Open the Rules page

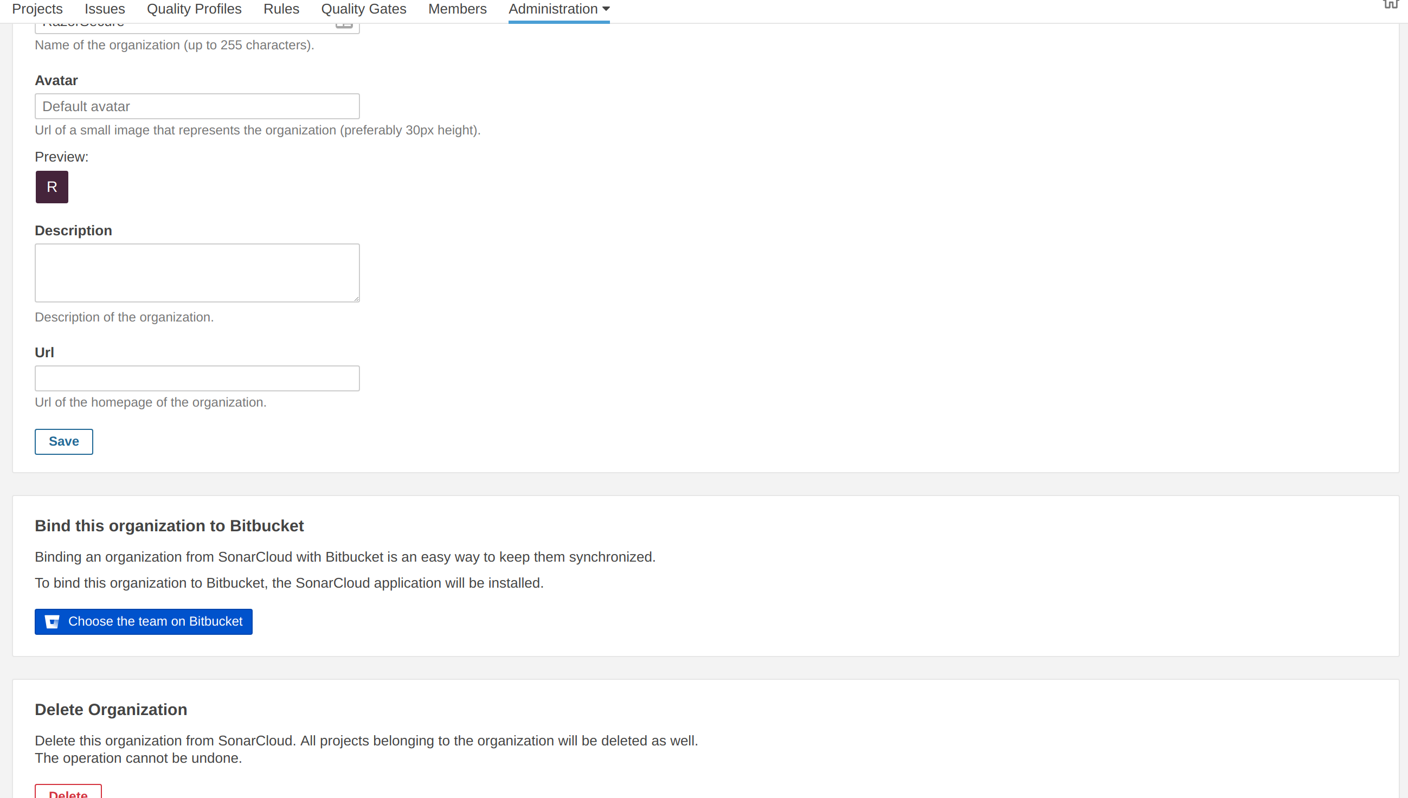(x=281, y=9)
